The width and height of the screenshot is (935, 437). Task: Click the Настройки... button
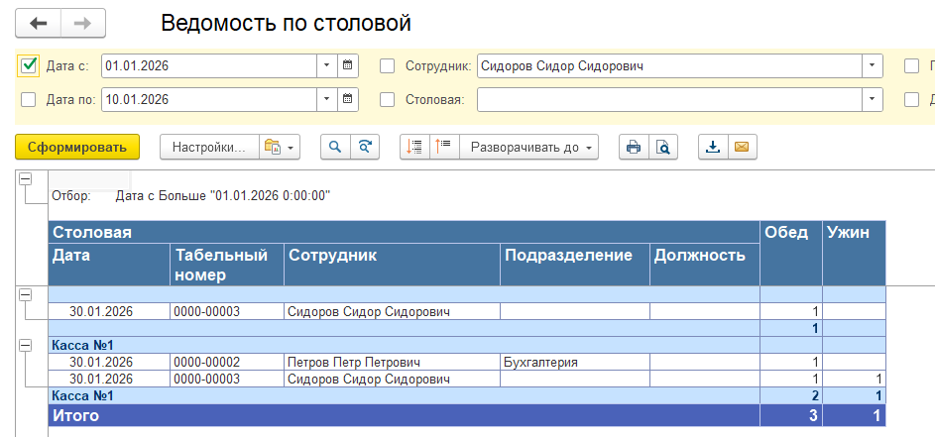click(208, 147)
